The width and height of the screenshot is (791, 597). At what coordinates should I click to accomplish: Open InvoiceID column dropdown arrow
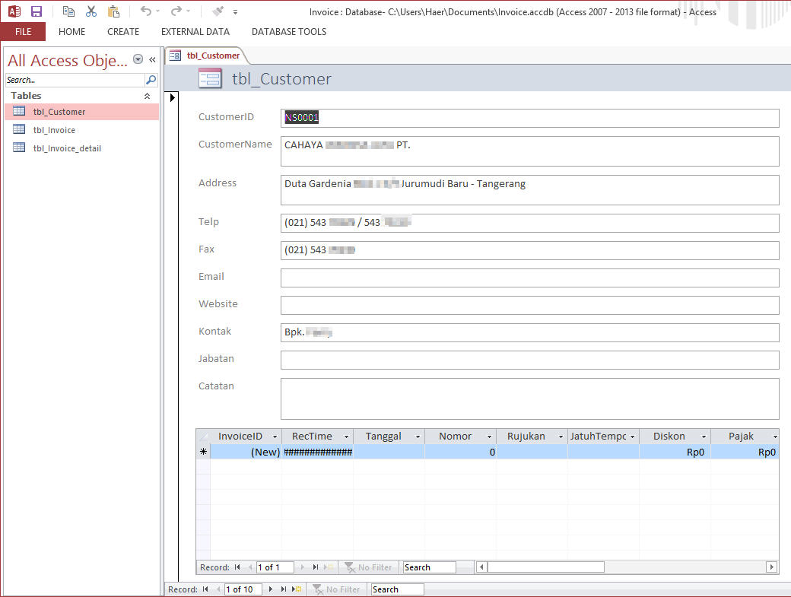275,437
